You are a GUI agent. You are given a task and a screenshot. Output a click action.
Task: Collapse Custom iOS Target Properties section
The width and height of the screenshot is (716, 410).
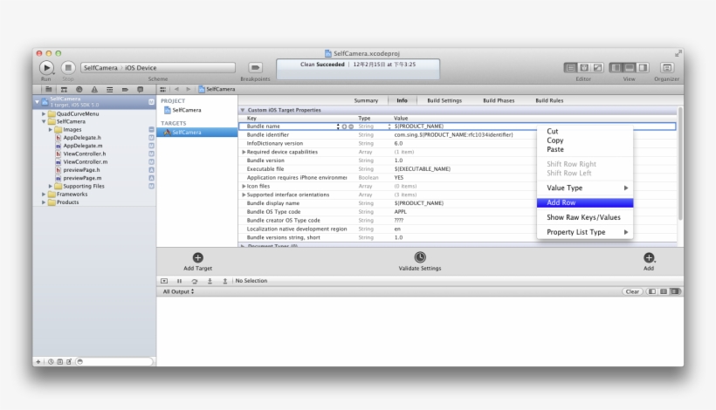[243, 111]
